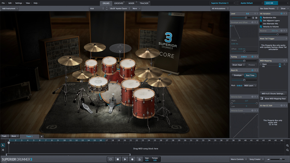
Task: Open the Settings menu
Action: 19,3
